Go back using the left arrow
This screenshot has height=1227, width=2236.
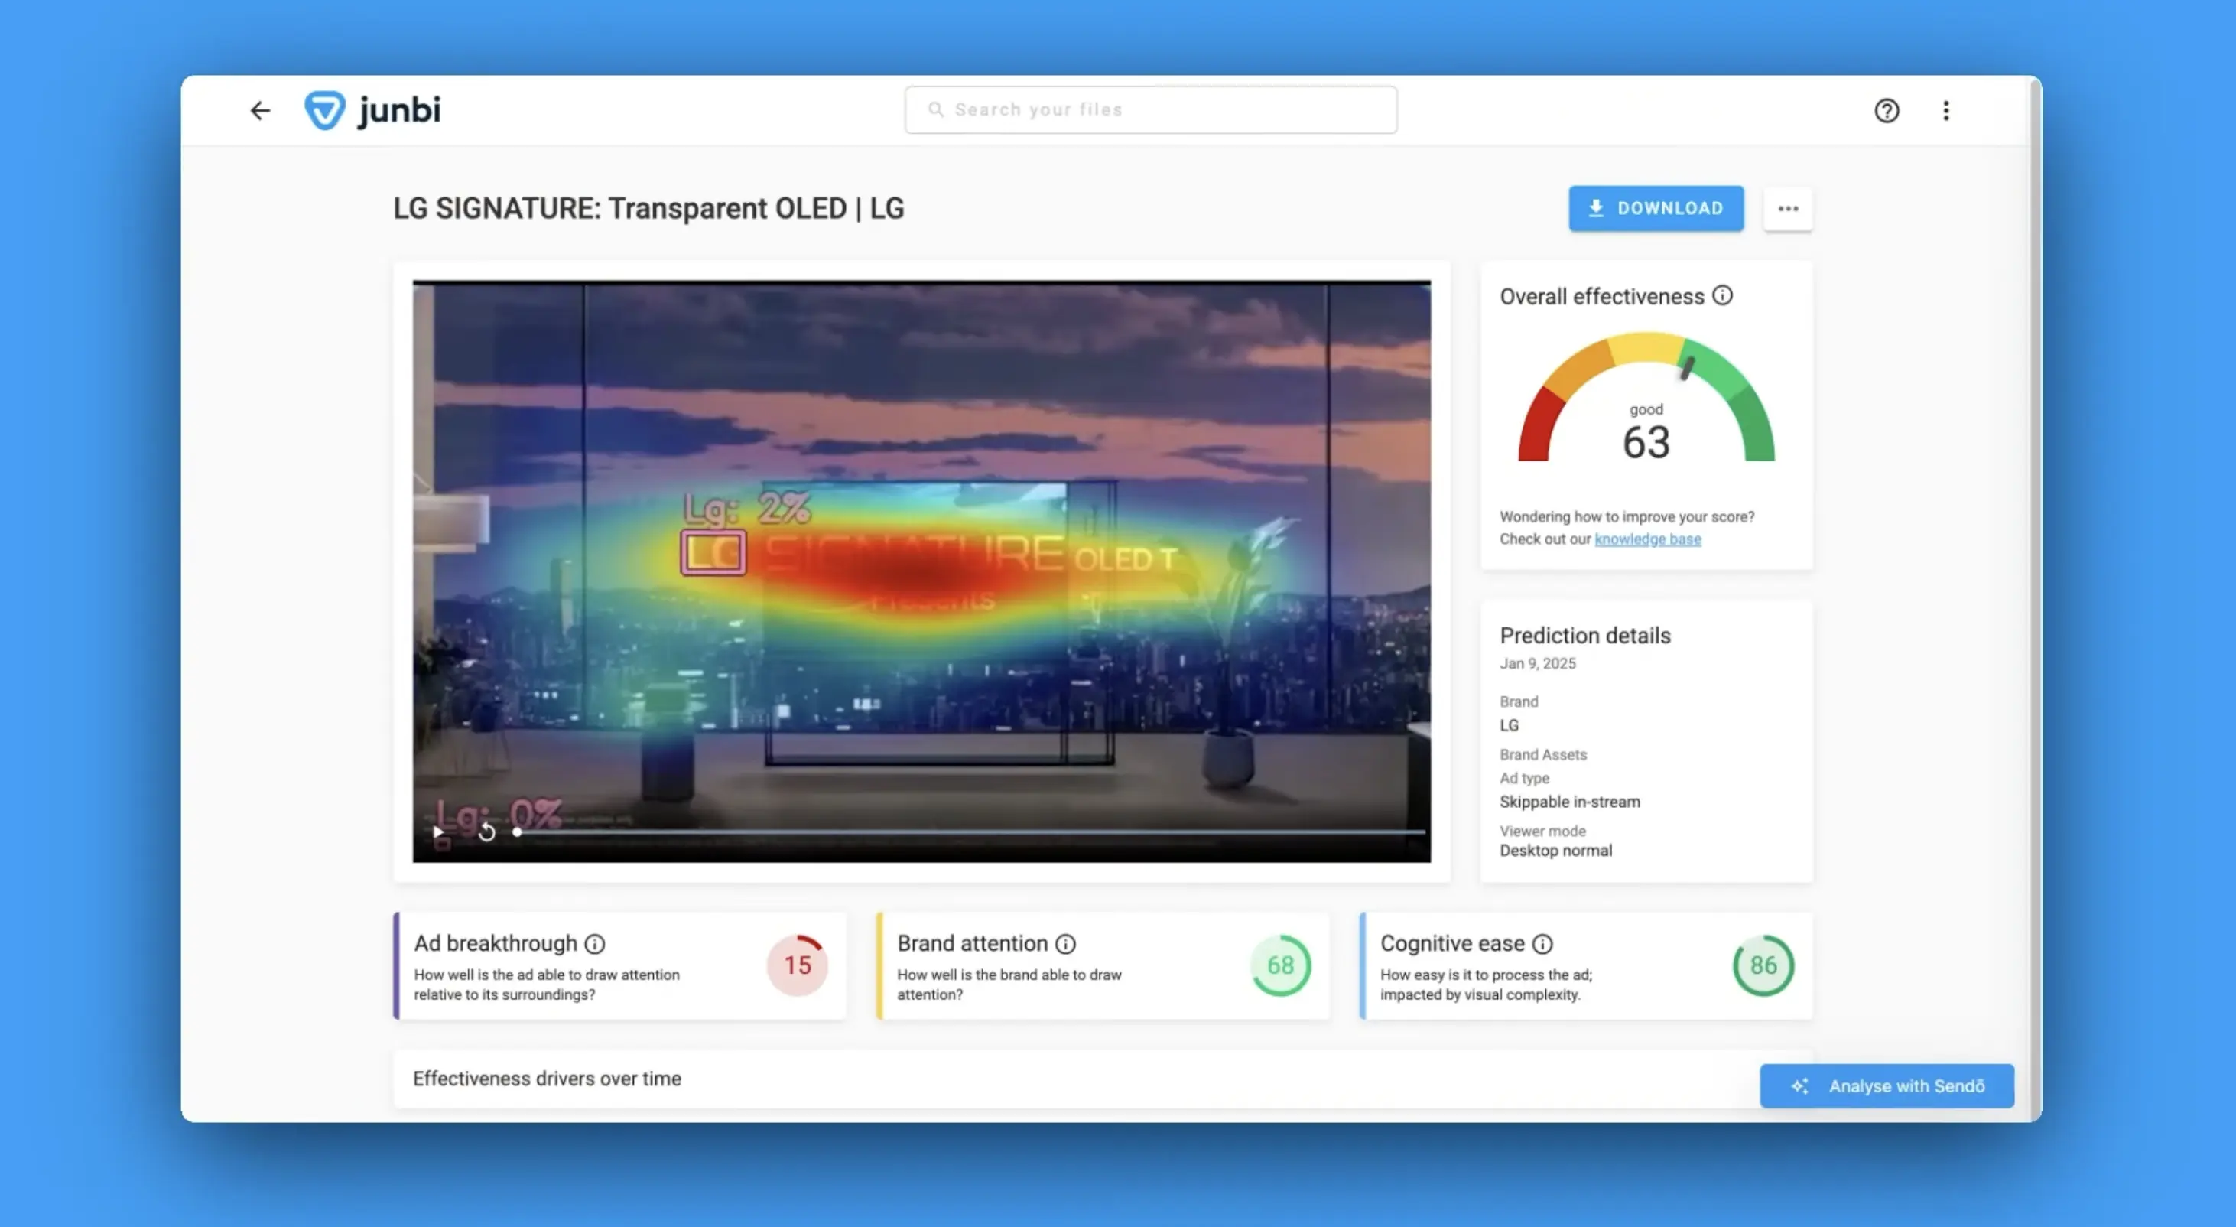[259, 110]
